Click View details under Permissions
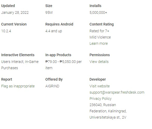The image size is (152, 129). [x=99, y=62]
